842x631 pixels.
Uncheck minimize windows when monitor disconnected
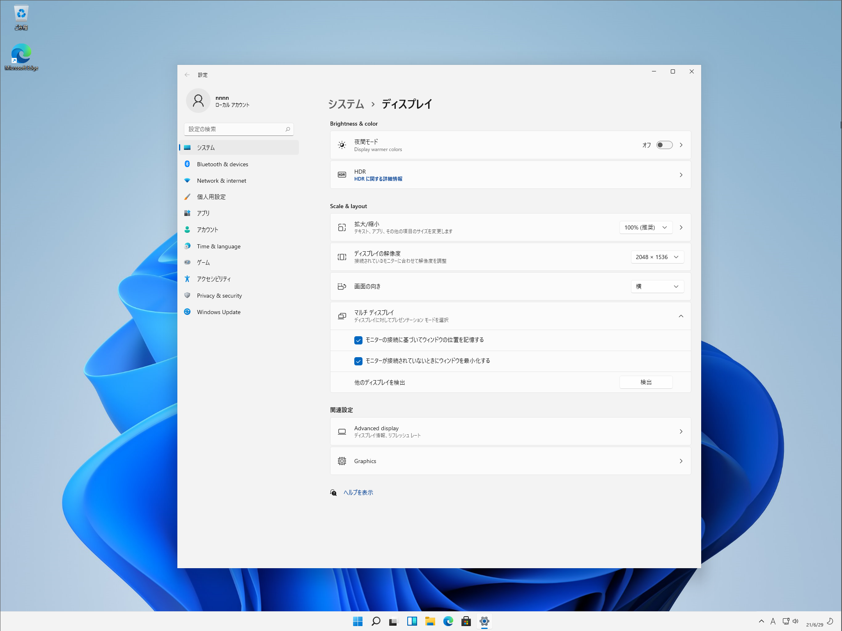[x=358, y=361]
